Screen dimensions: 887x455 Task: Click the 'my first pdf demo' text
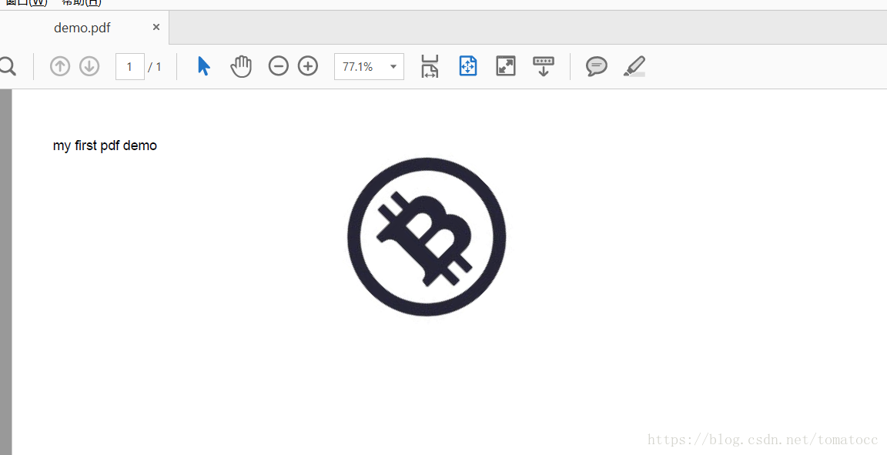click(105, 146)
